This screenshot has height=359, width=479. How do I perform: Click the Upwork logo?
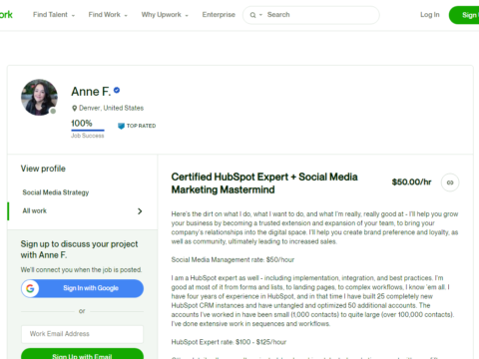pos(6,15)
